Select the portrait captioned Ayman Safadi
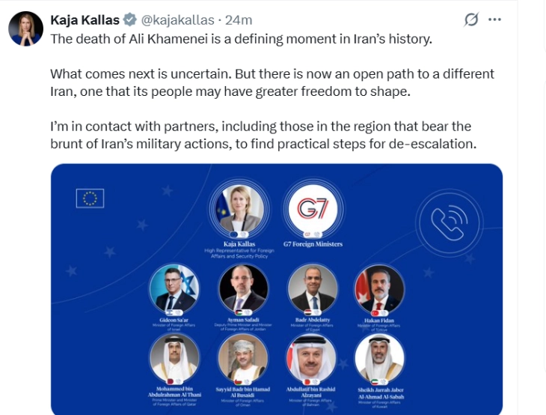This screenshot has height=415, width=546. pos(244,289)
